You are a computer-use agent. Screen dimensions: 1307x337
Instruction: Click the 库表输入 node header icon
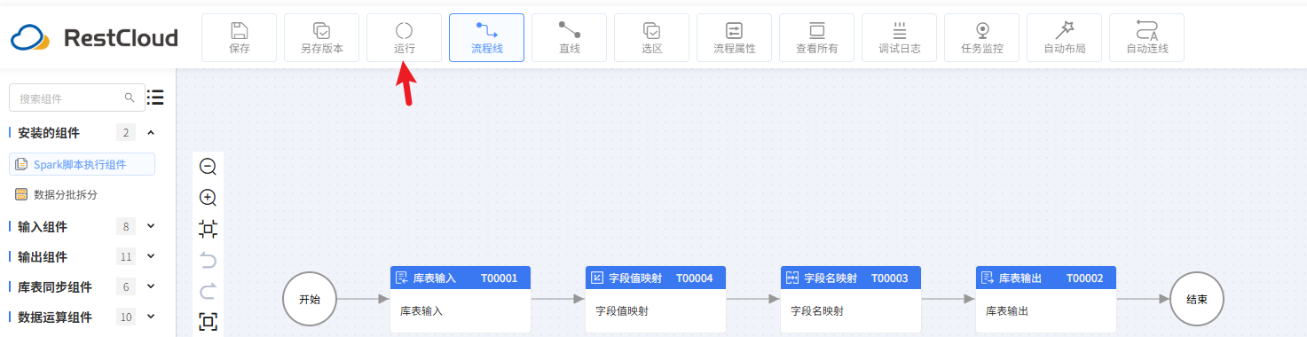tap(402, 278)
